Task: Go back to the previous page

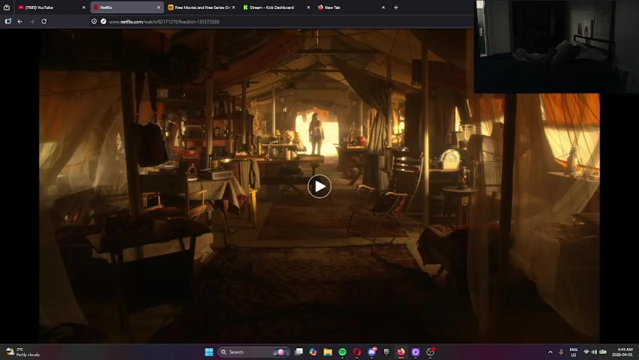Action: [20, 21]
